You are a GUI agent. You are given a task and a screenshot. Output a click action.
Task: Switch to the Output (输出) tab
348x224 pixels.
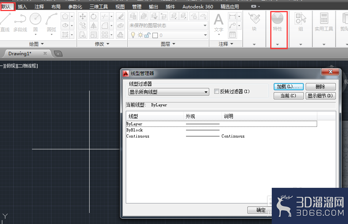click(153, 6)
